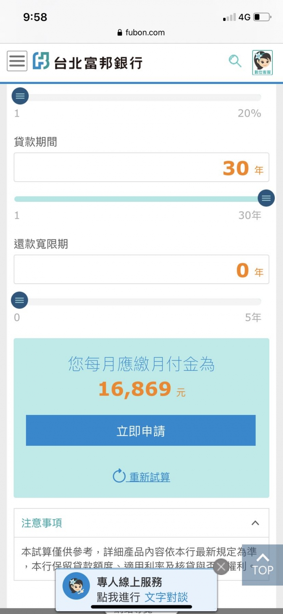283x614 pixels.
Task: Click the 立即申請 apply now button
Action: (141, 430)
